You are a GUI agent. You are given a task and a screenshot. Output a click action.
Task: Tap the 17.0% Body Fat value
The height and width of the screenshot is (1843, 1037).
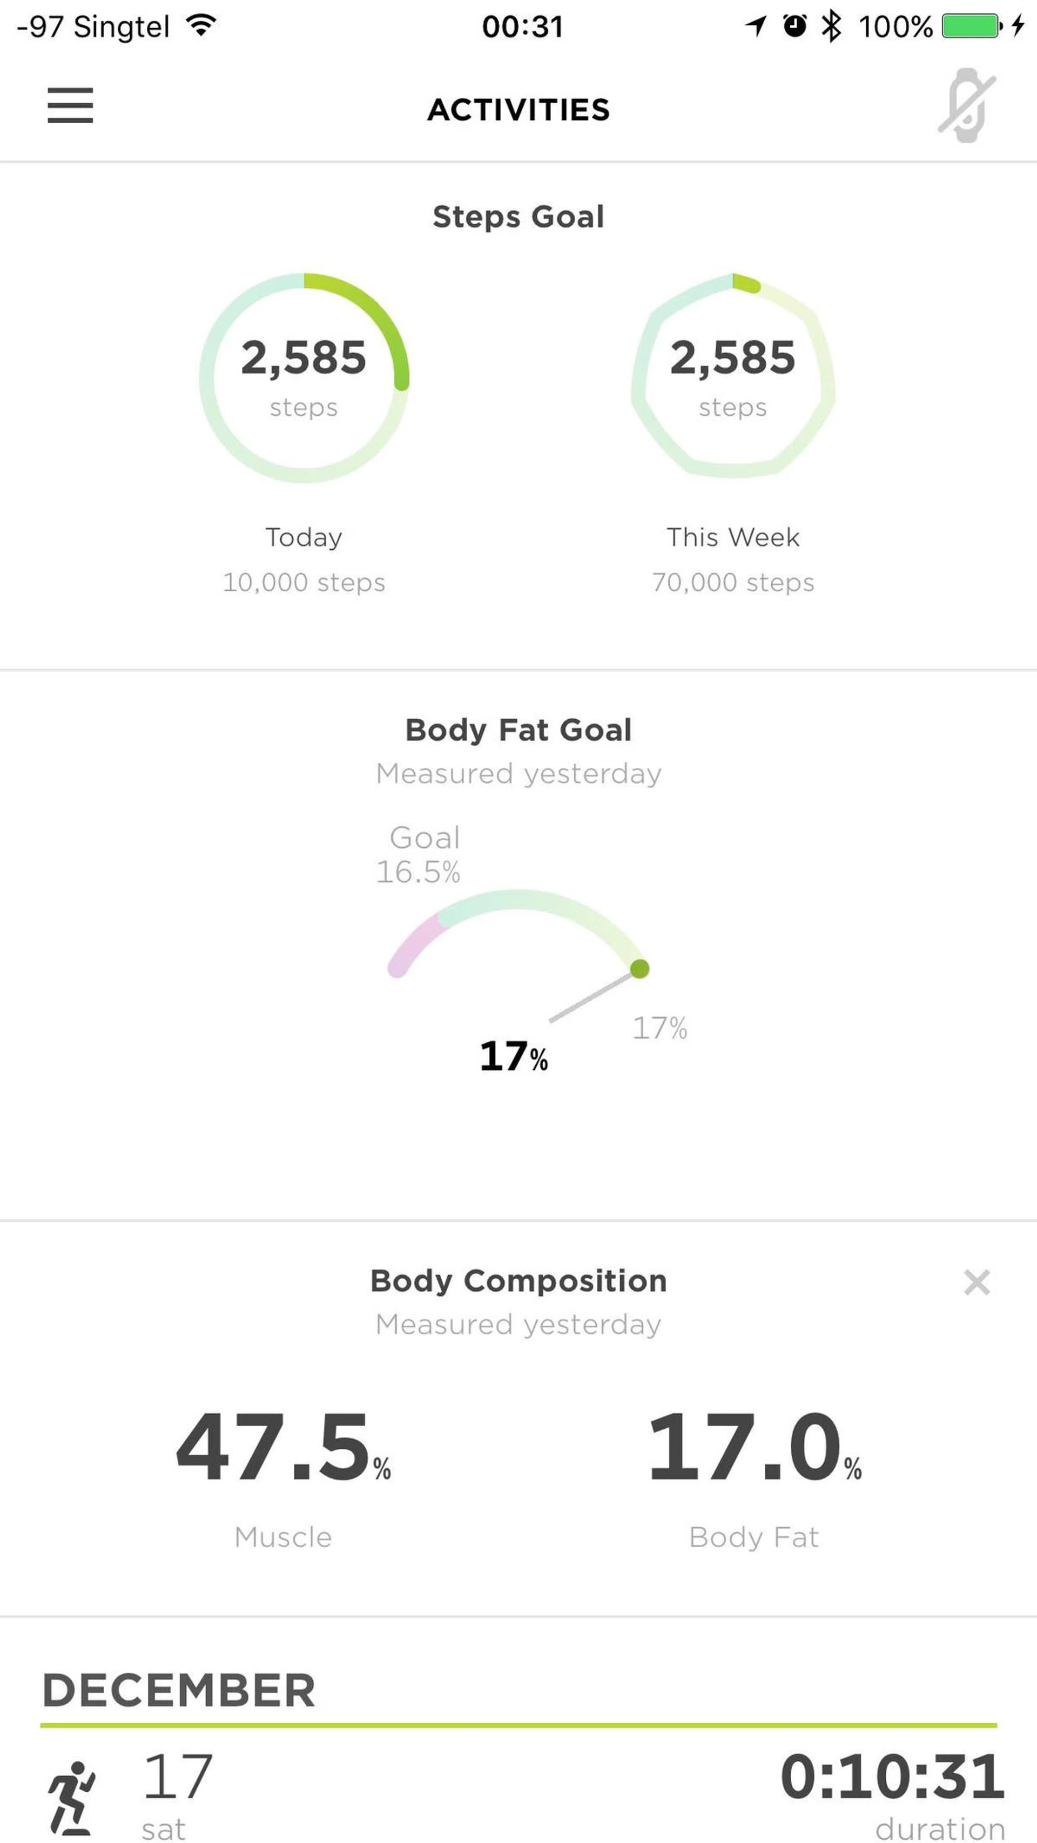click(x=753, y=1448)
